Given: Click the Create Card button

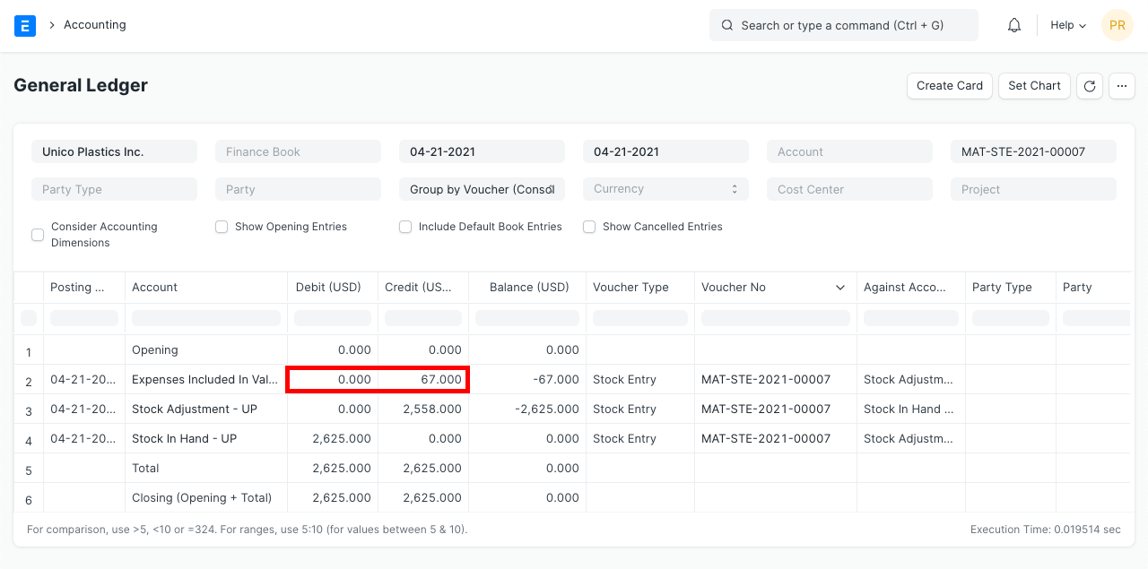Looking at the screenshot, I should [949, 85].
